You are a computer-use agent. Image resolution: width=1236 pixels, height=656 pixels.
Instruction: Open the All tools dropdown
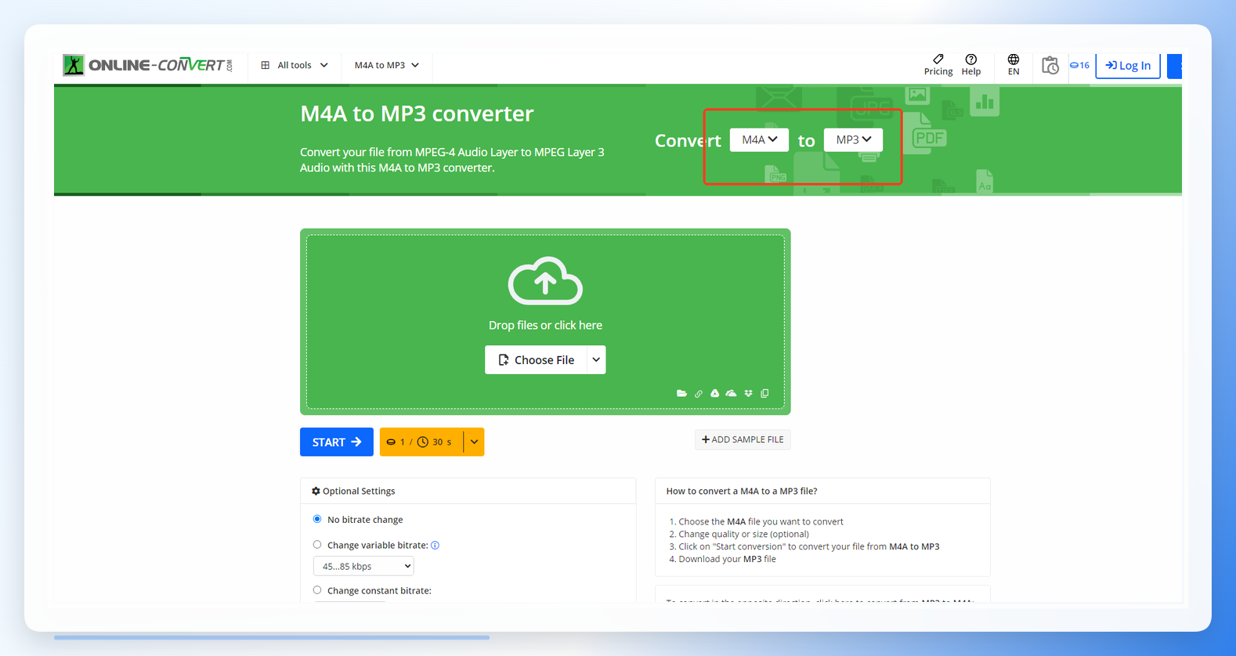[295, 65]
